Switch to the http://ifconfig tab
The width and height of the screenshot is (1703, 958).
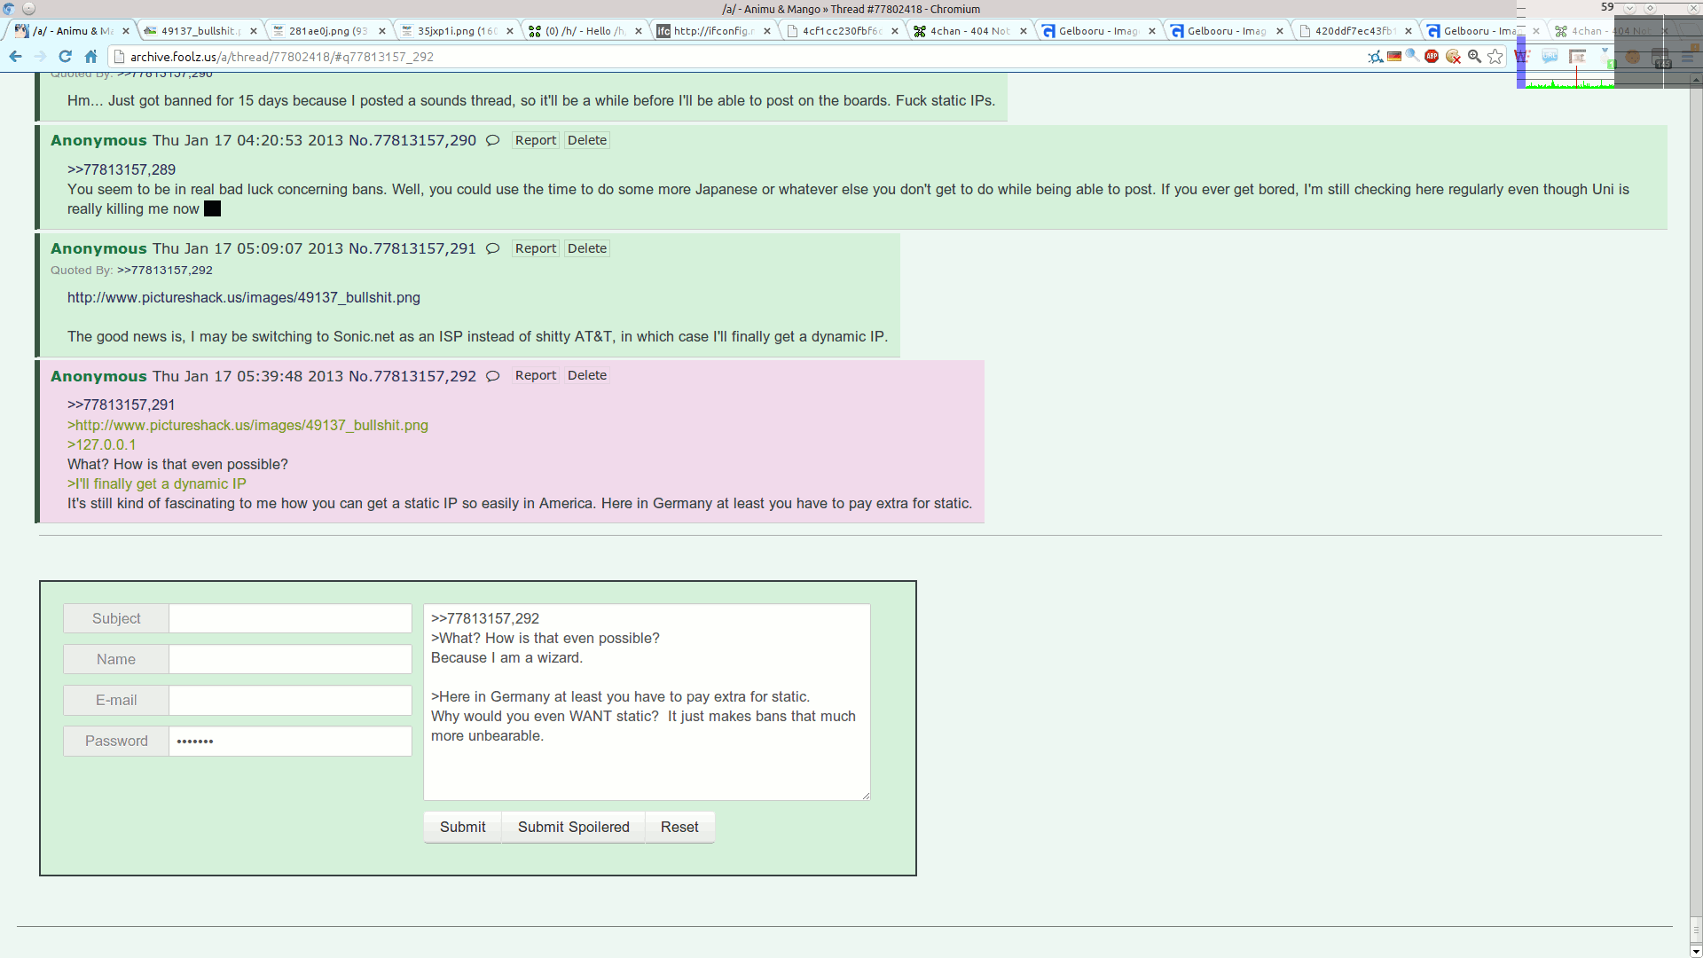click(711, 31)
